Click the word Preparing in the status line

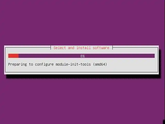(18, 64)
